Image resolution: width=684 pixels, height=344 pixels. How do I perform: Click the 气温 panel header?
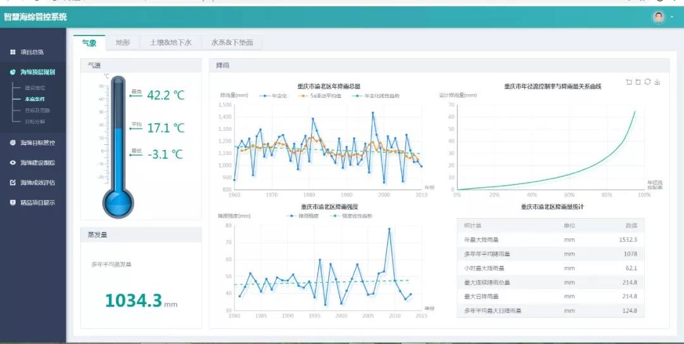pyautogui.click(x=141, y=65)
